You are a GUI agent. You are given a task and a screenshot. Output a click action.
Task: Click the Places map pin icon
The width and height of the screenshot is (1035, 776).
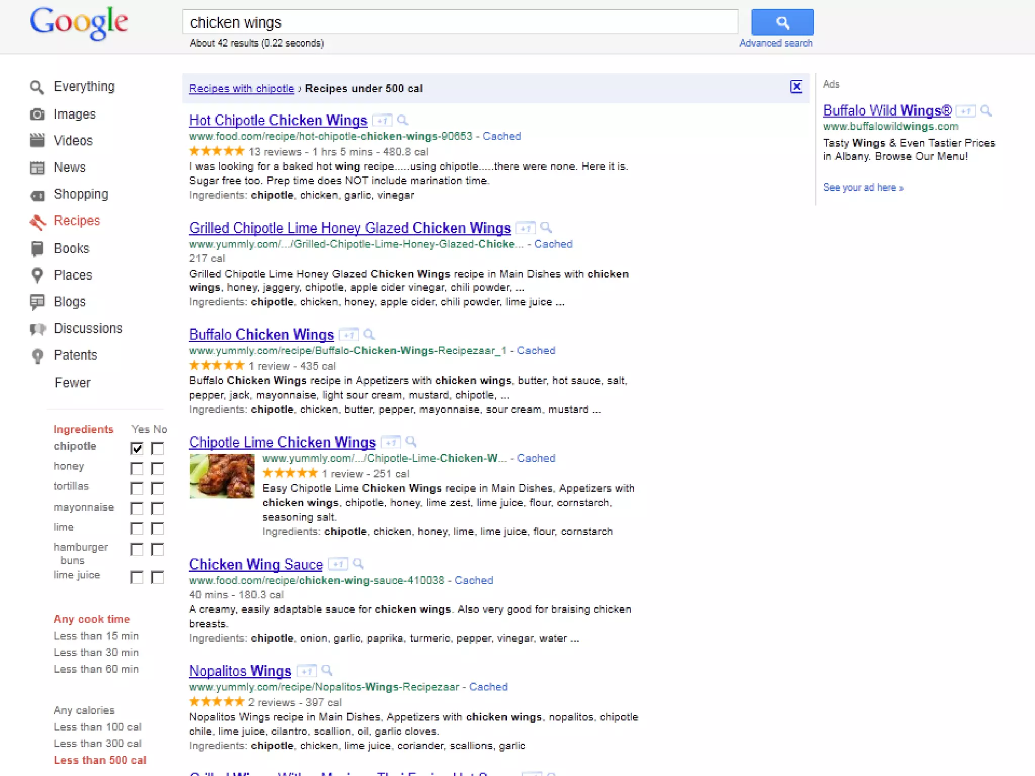[37, 275]
